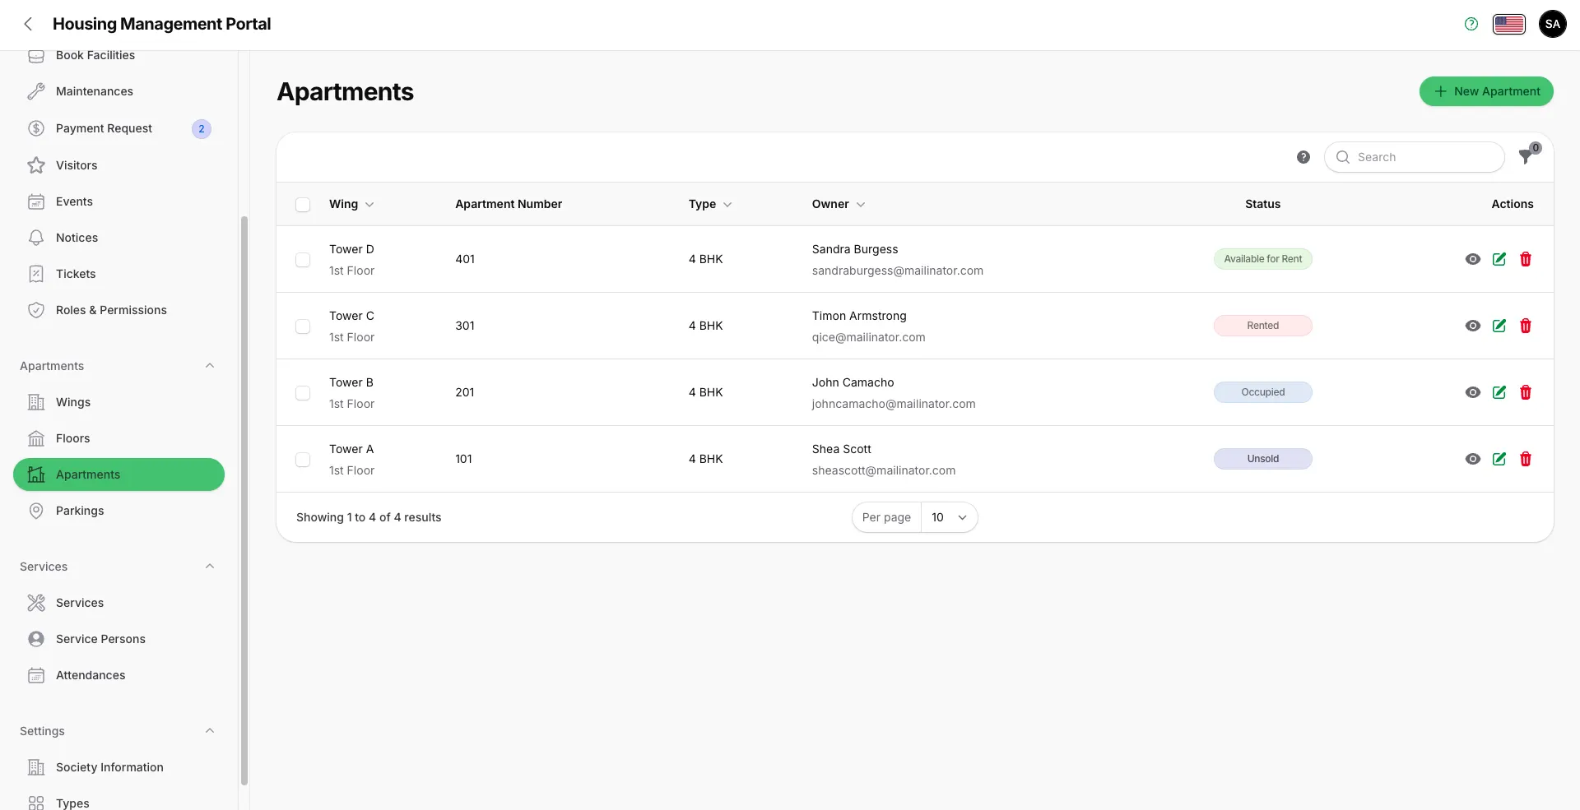Go back using the header arrow
1580x810 pixels.
click(29, 24)
